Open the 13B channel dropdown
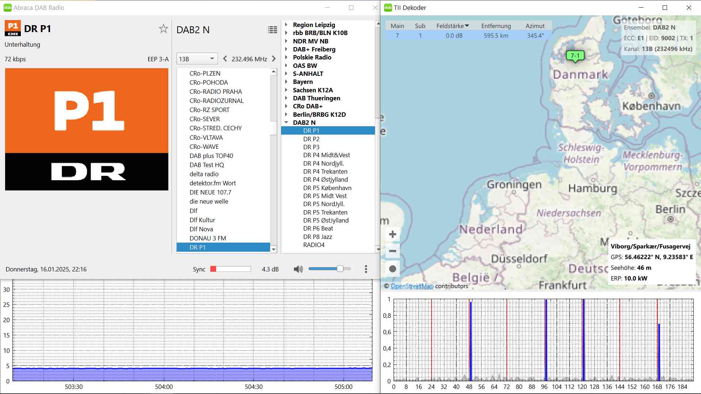701x394 pixels. coord(197,59)
